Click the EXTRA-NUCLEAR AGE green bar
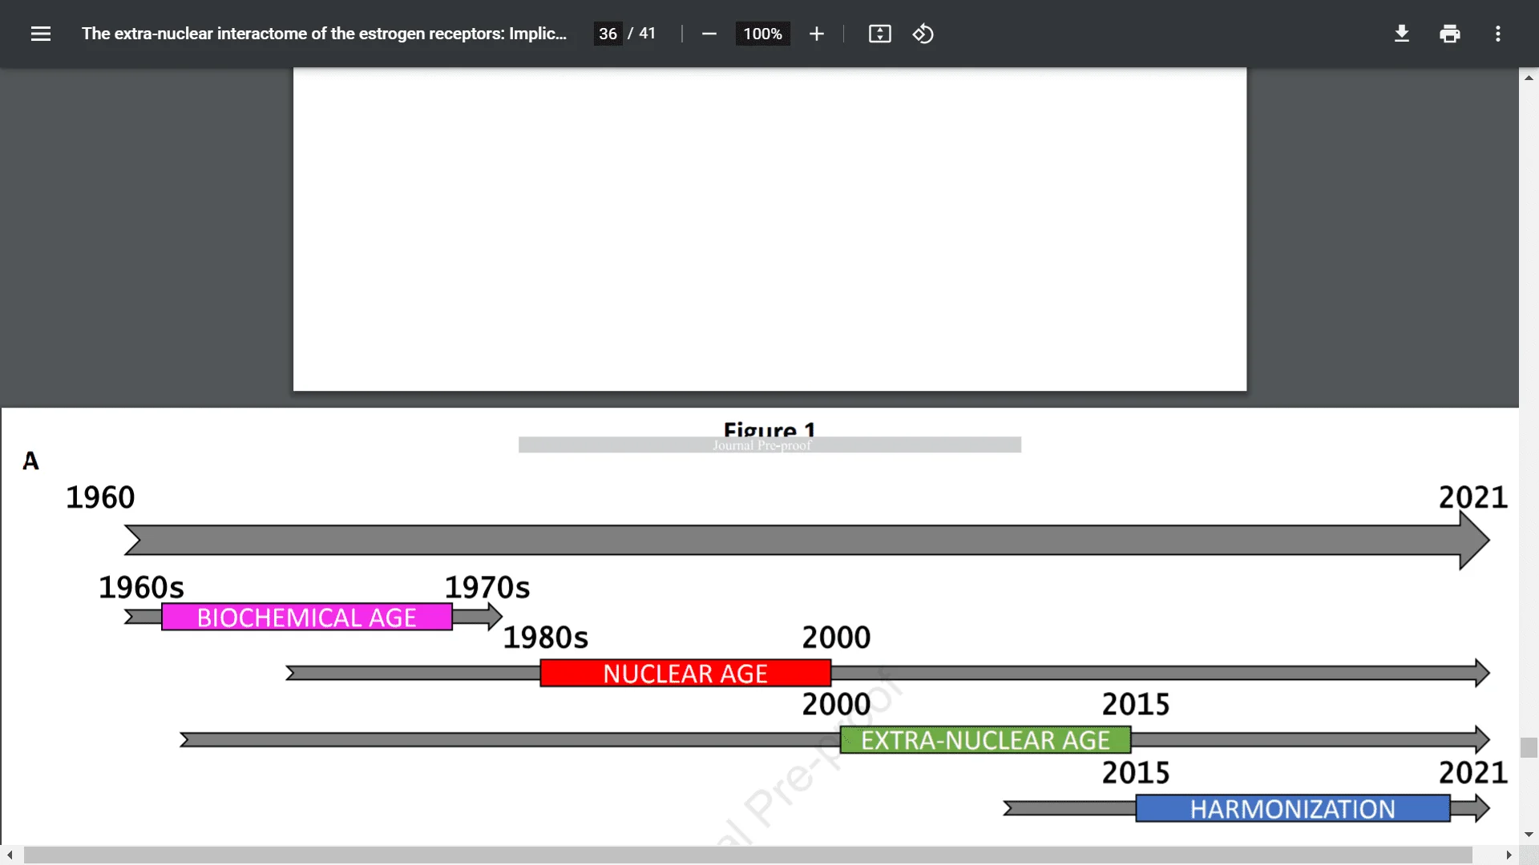Screen dimensions: 1539x865 (x=985, y=740)
